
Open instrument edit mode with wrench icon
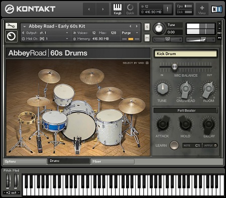click(x=11, y=26)
